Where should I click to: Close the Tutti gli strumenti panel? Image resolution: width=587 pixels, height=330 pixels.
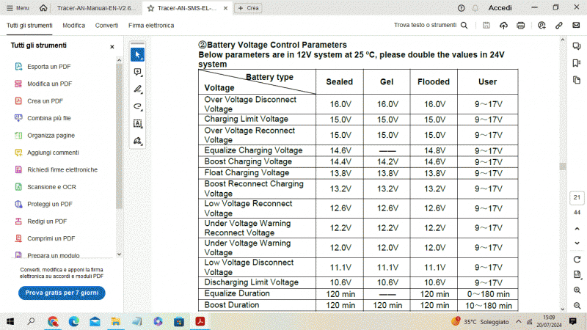tap(112, 46)
